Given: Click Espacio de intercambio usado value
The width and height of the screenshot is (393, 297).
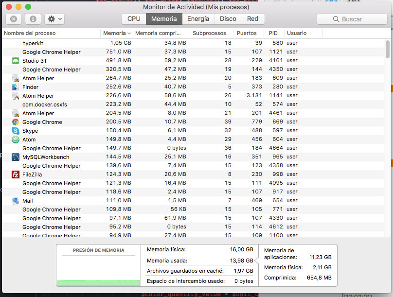Looking at the screenshot, I should (x=244, y=281).
